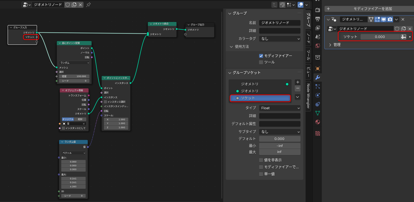Add a new group socket with plus button
414x202 pixels.
(x=298, y=82)
